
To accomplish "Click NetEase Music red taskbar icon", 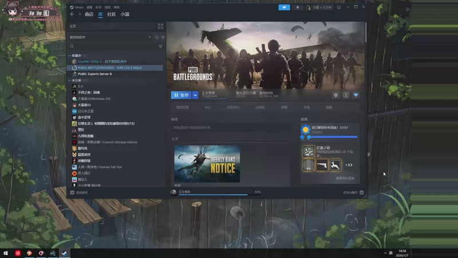I will tap(18, 253).
